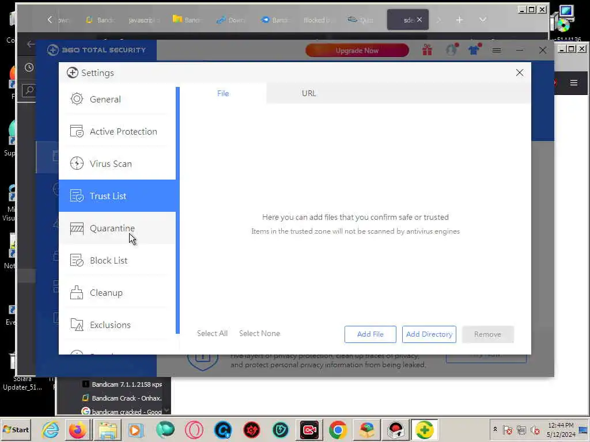Open Google Chrome from taskbar
The image size is (590, 442).
point(338,430)
